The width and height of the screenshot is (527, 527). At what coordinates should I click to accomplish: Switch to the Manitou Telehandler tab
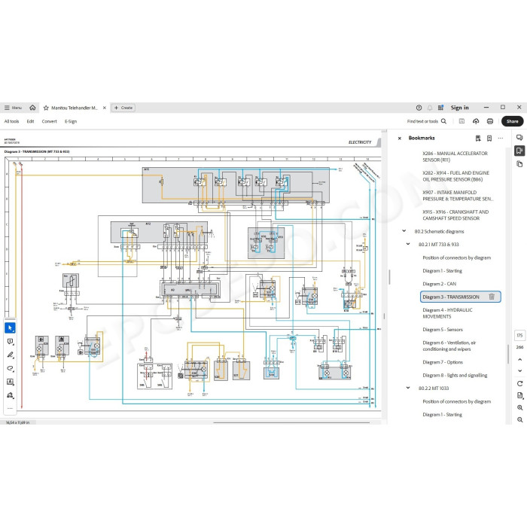click(x=75, y=108)
